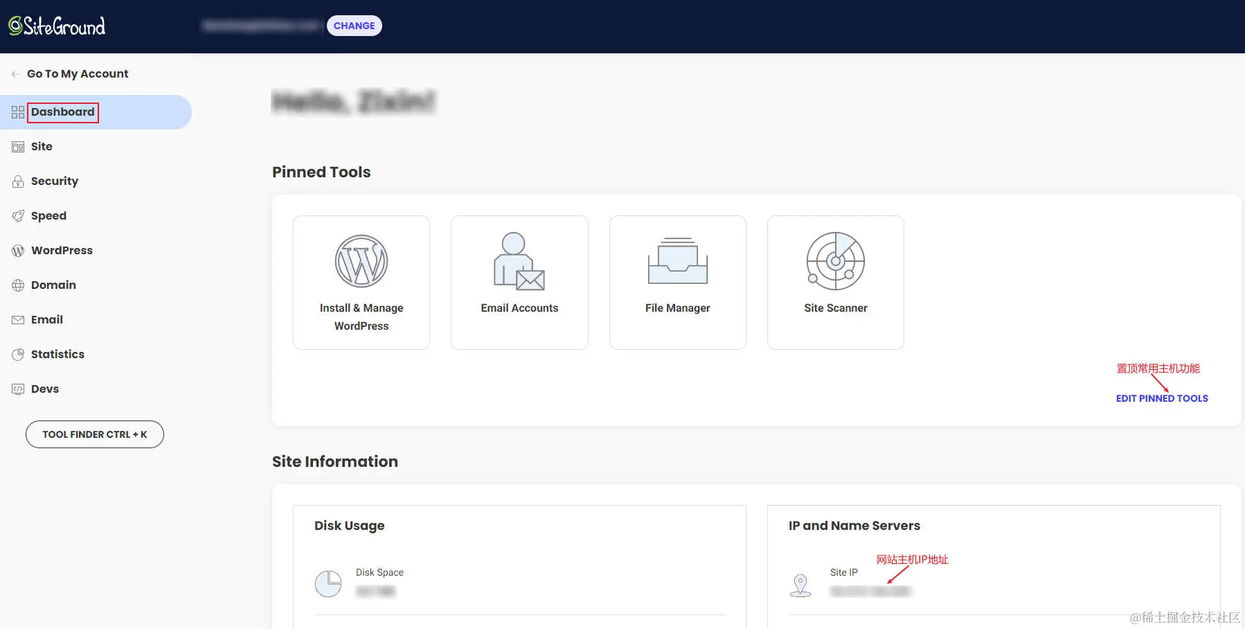Image resolution: width=1245 pixels, height=629 pixels.
Task: Click the File Manager drawer icon
Action: click(x=677, y=262)
